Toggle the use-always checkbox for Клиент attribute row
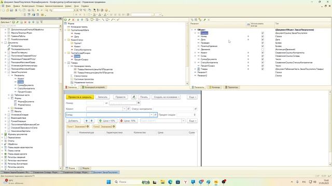 [262, 53]
